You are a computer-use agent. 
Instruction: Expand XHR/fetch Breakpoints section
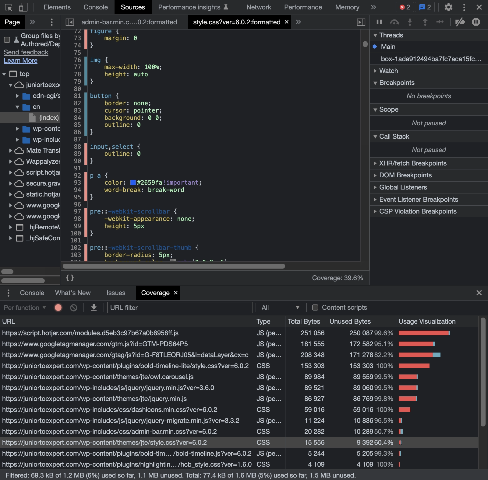coord(429,163)
